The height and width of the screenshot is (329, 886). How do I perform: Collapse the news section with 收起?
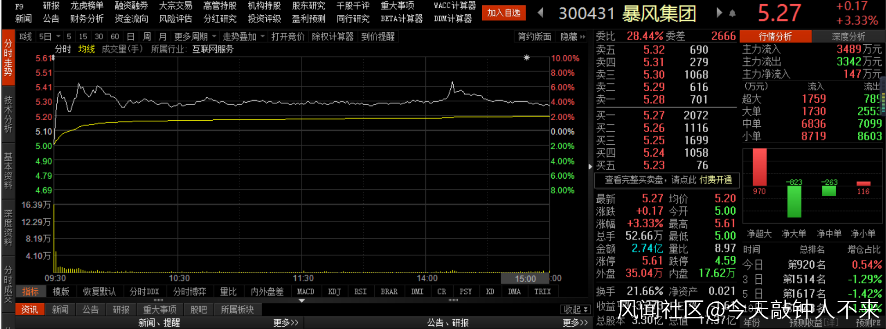(575, 309)
